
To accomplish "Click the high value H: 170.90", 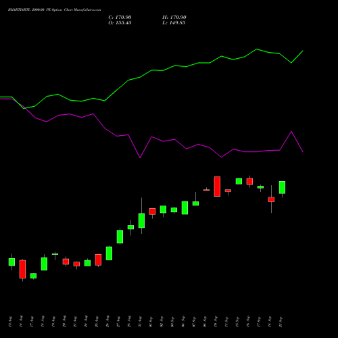I will 174,18.
